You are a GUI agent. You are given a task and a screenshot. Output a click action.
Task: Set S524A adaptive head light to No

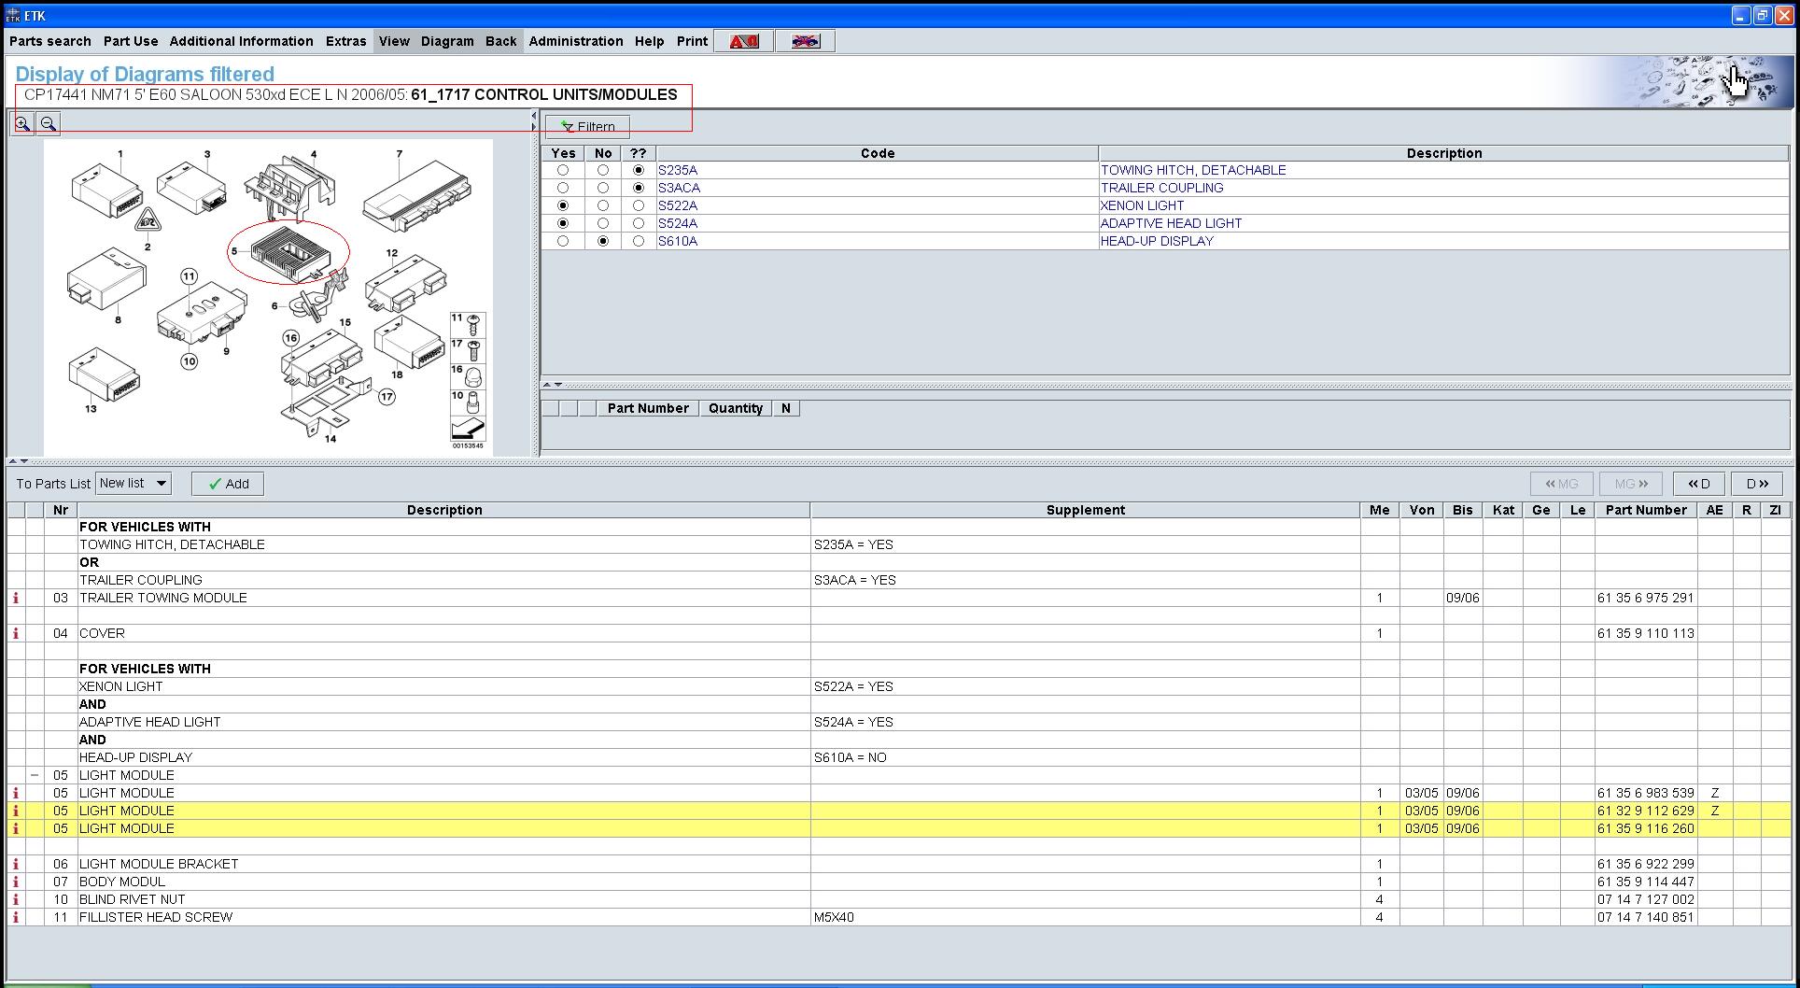[x=603, y=223]
